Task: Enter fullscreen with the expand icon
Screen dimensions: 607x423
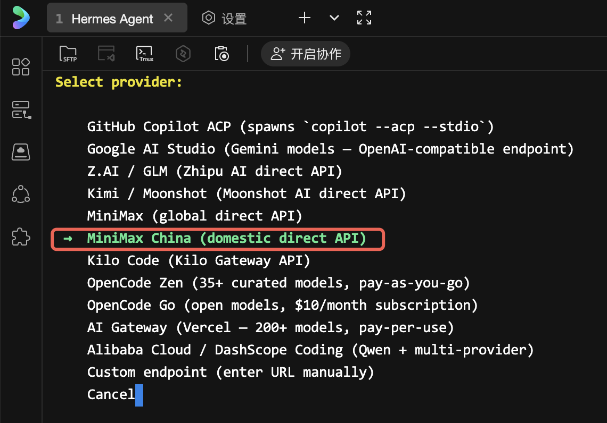Action: pos(364,18)
